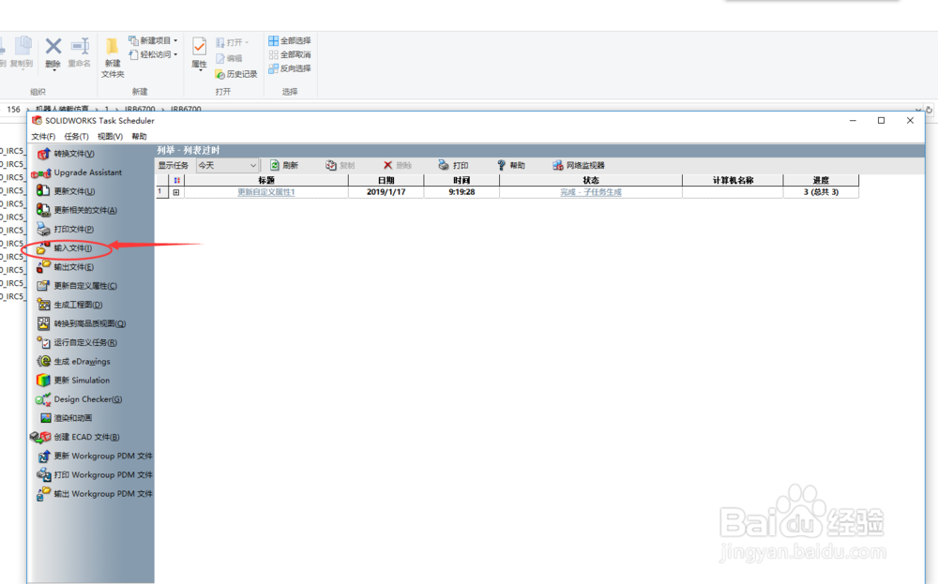This screenshot has width=938, height=584.
Task: Launch Design Checker task
Action: [79, 399]
